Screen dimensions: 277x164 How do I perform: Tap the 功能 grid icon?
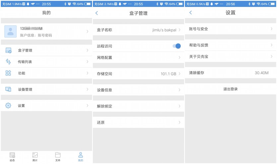(8, 73)
